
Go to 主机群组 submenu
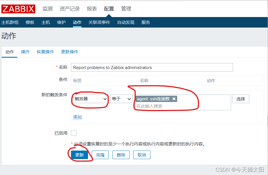[x=10, y=22]
